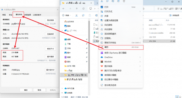This screenshot has height=98, width=182.
Task: Open 下载 folder in the sidebar
Action: [x=67, y=44]
